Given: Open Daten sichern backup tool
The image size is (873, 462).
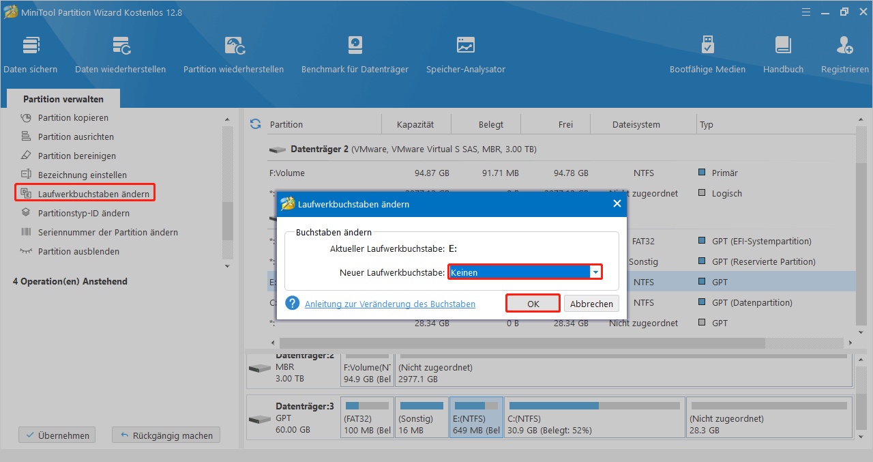Looking at the screenshot, I should coord(31,55).
